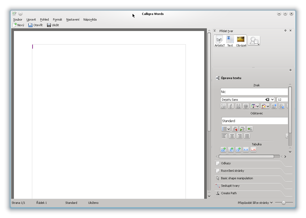Collapse the Přidat tvar docker

(215, 31)
